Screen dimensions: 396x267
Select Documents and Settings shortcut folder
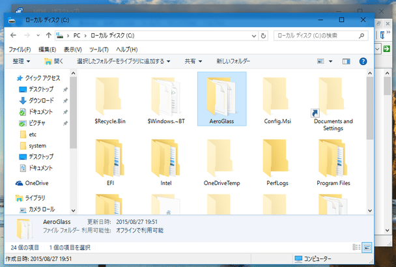tap(333, 104)
